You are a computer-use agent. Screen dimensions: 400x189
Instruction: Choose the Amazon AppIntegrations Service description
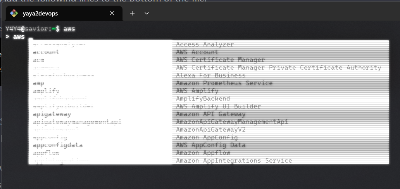(x=234, y=161)
